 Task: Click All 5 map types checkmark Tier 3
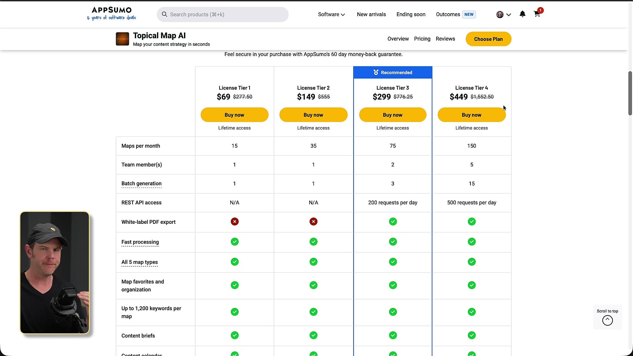[393, 262]
